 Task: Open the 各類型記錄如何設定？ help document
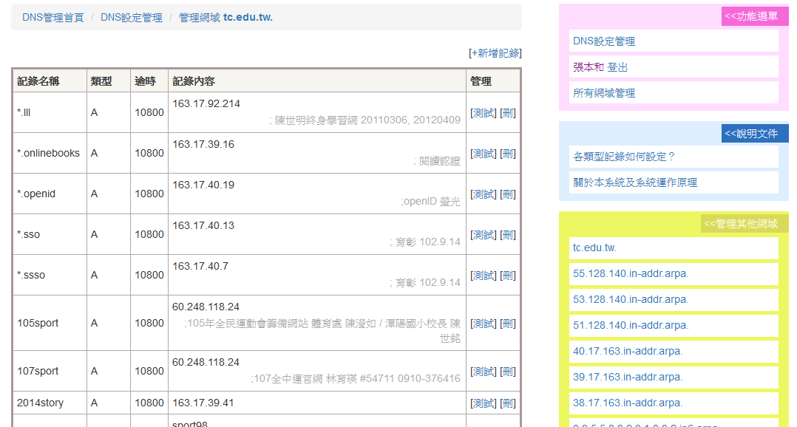(x=624, y=157)
